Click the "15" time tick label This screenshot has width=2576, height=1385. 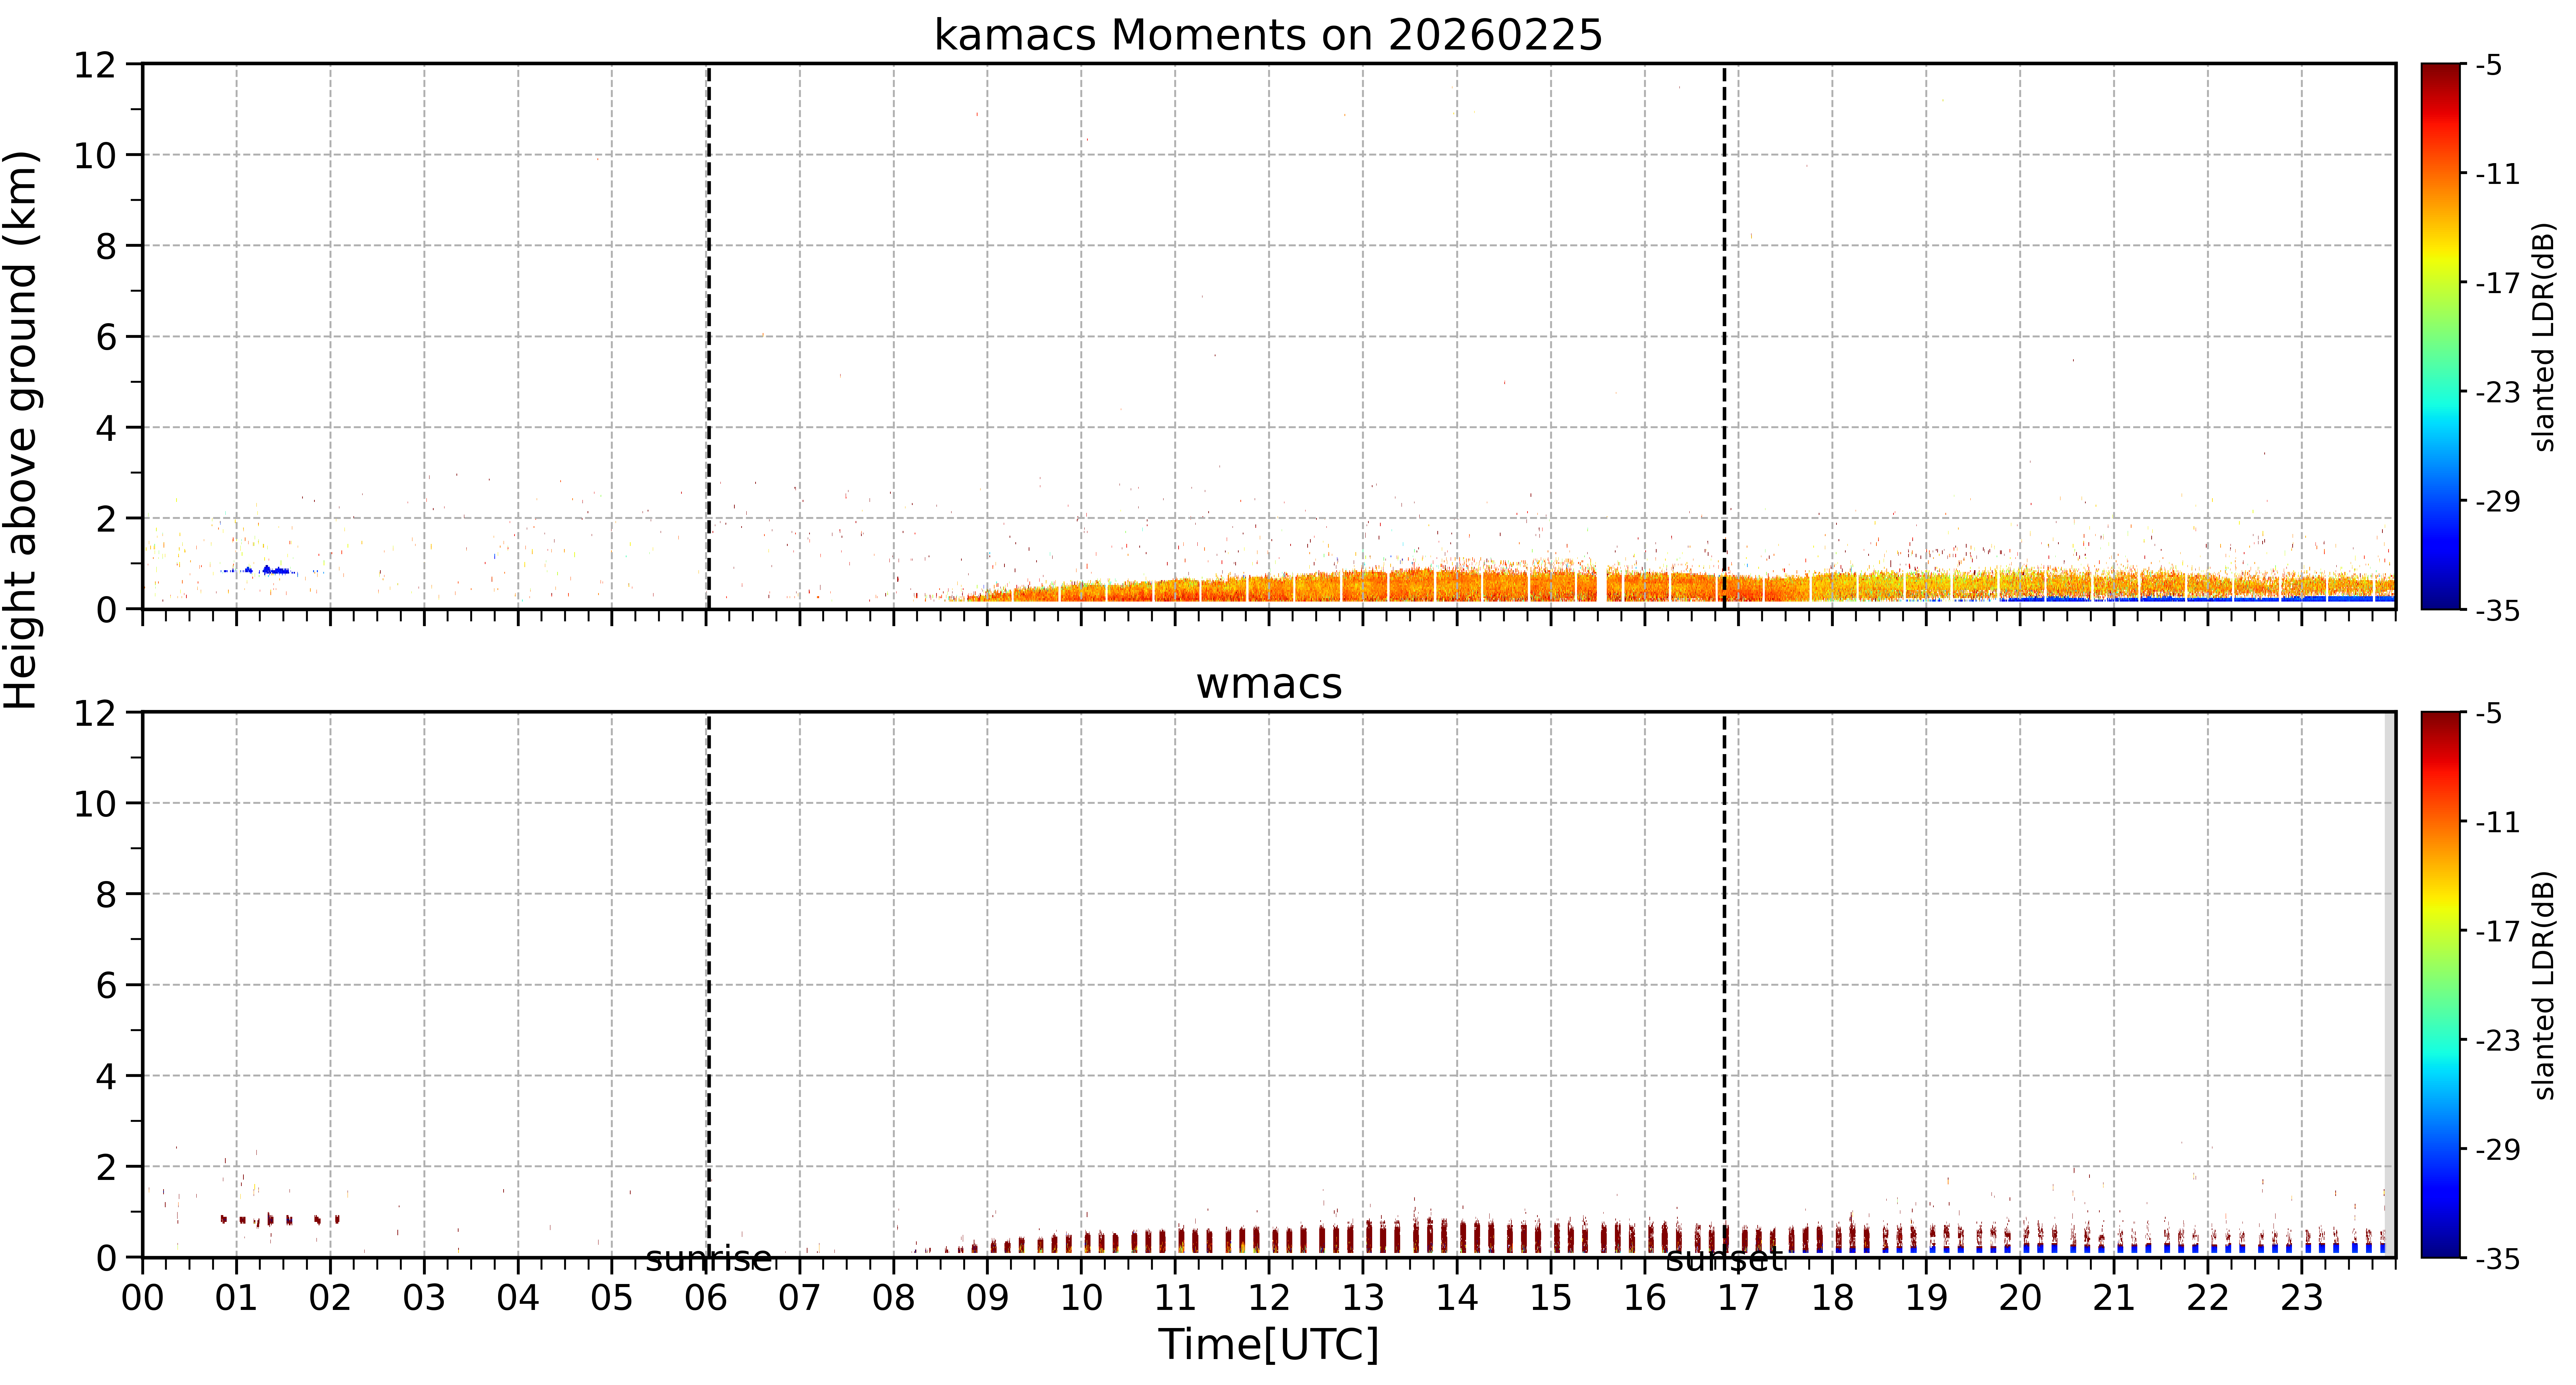1551,1298
